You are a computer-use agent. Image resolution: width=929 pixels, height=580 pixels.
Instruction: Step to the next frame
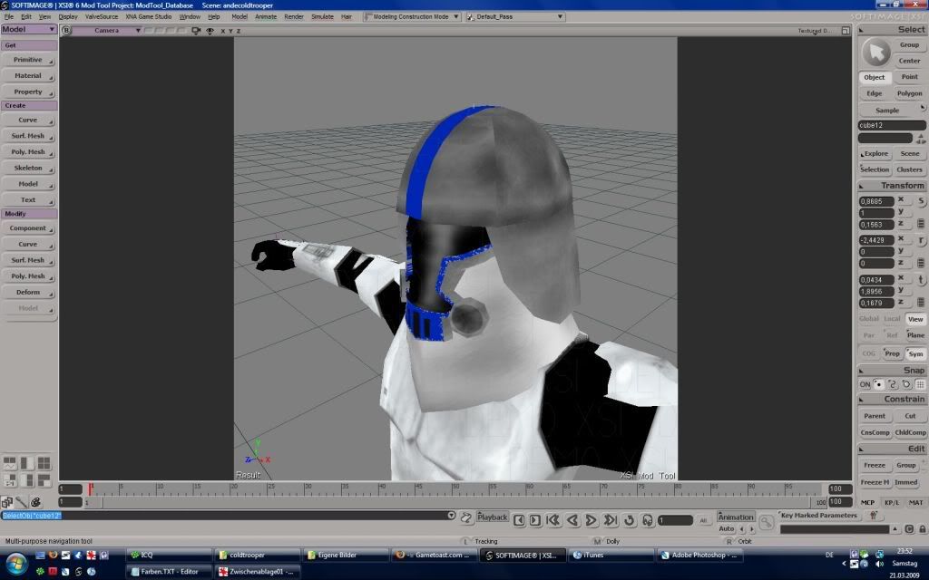(x=535, y=519)
